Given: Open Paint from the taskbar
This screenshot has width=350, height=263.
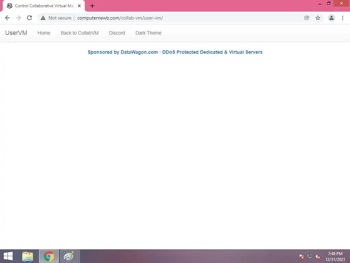Looking at the screenshot, I should click(x=69, y=256).
